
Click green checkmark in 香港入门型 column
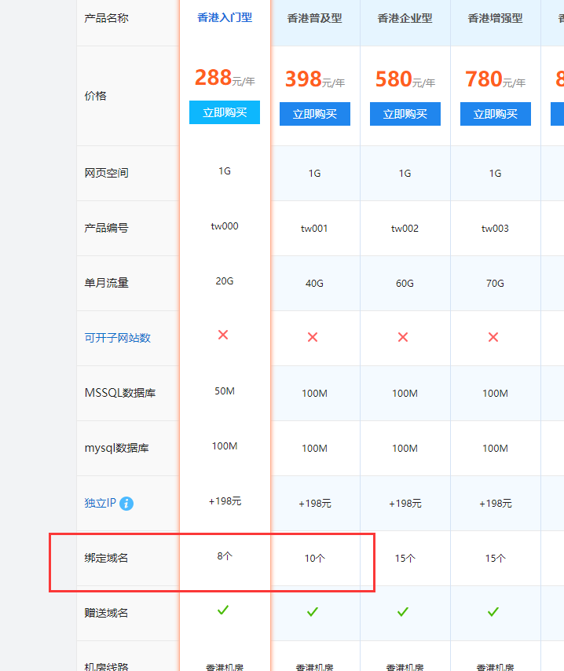point(223,610)
